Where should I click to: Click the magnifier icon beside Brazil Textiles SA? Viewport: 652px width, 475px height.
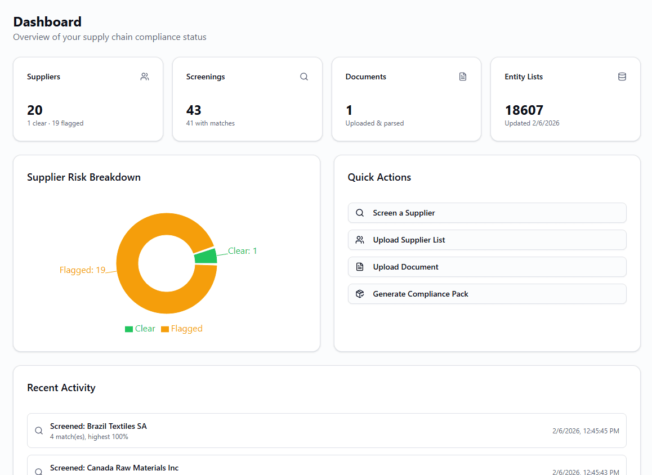[x=39, y=430]
